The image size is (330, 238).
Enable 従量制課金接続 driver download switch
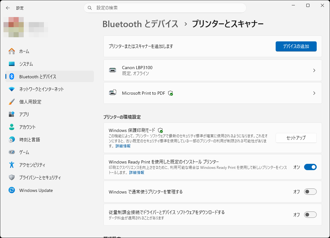point(310,215)
